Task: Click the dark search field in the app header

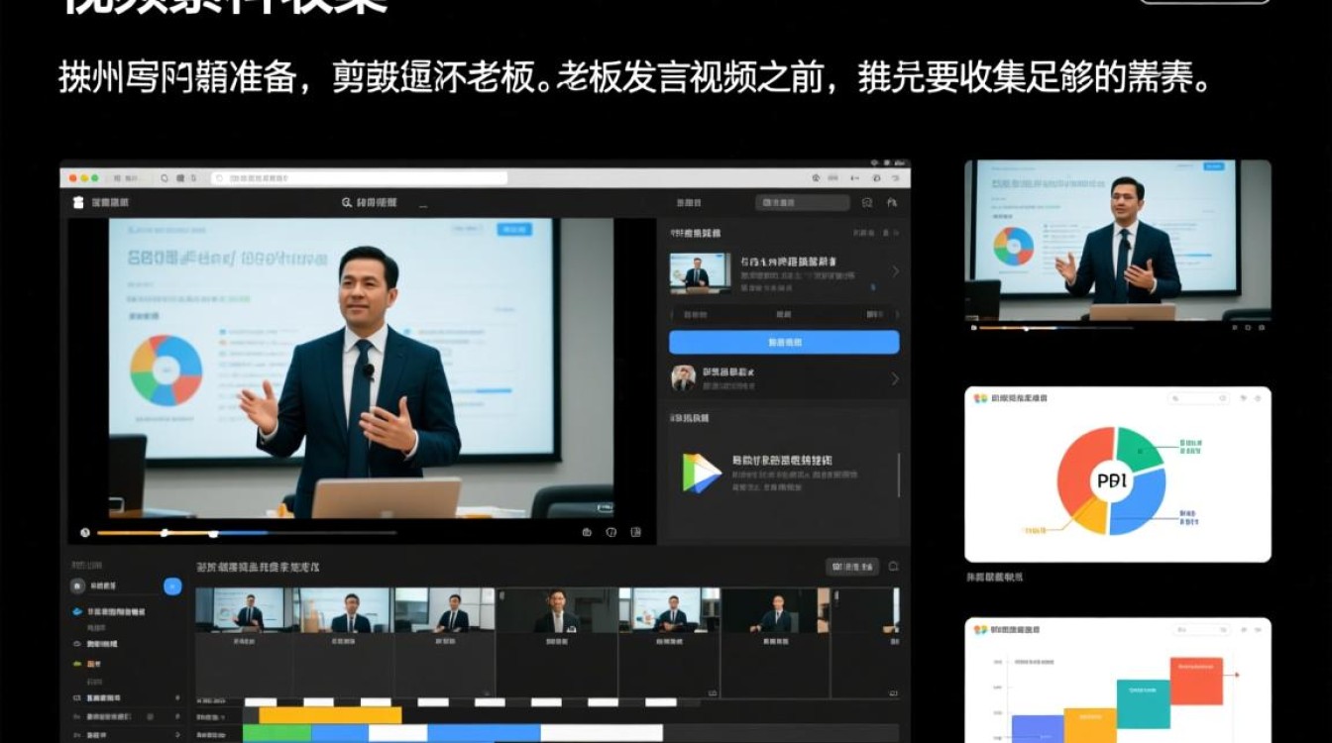Action: 802,202
